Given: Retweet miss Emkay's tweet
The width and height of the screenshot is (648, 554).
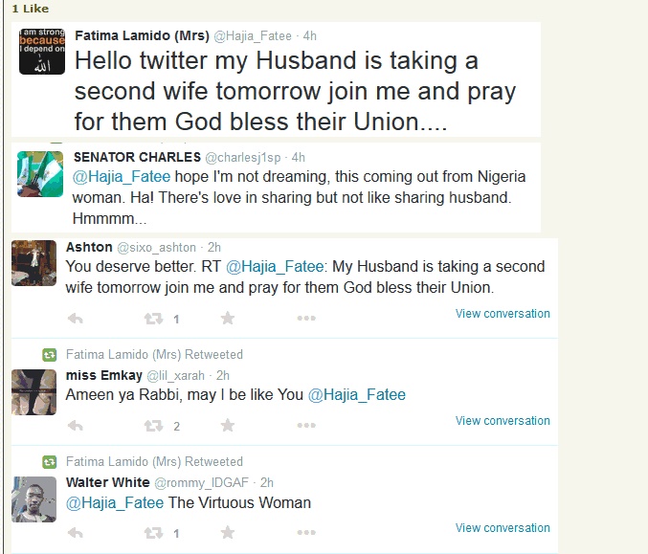Looking at the screenshot, I should pyautogui.click(x=152, y=426).
